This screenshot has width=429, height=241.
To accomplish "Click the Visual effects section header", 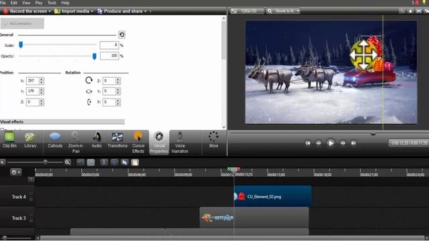I will click(62, 122).
